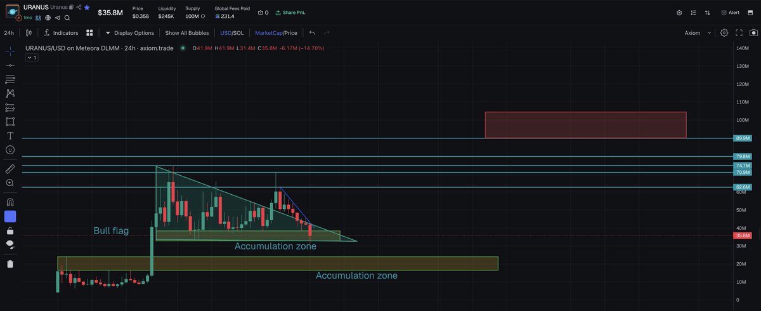Open the Telegram paper plane link
Viewport: 761px width, 311px height.
57,18
